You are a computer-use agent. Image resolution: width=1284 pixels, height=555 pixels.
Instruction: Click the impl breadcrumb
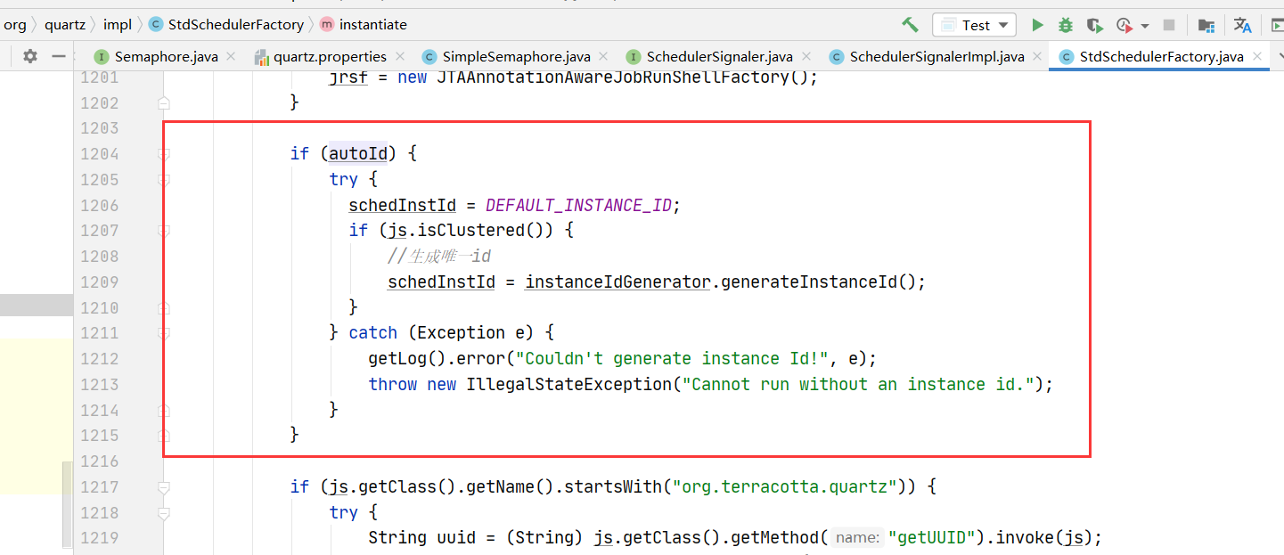pyautogui.click(x=117, y=25)
